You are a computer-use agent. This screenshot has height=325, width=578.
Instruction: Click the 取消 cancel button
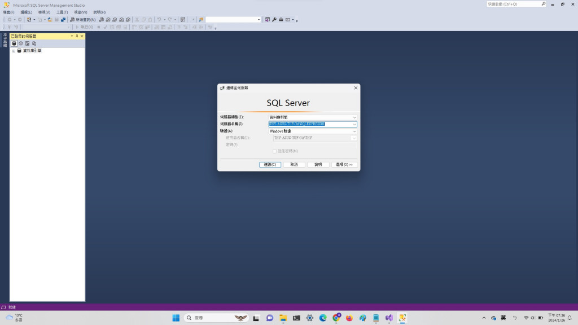294,165
